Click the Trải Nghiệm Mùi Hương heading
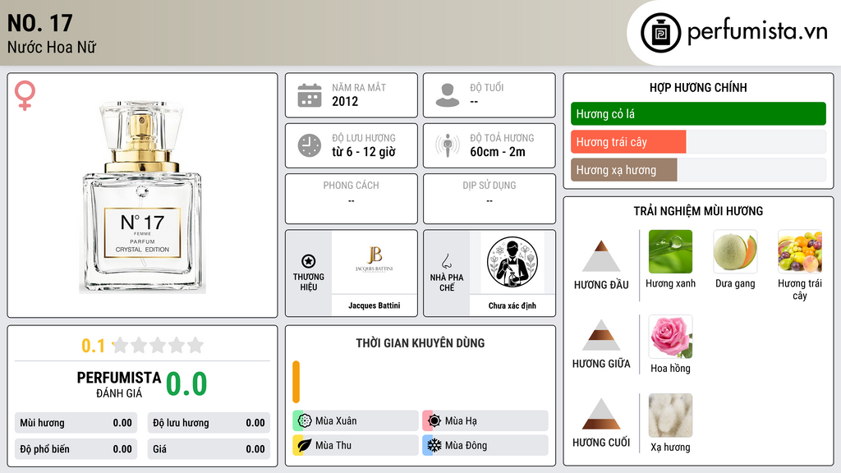 point(698,211)
